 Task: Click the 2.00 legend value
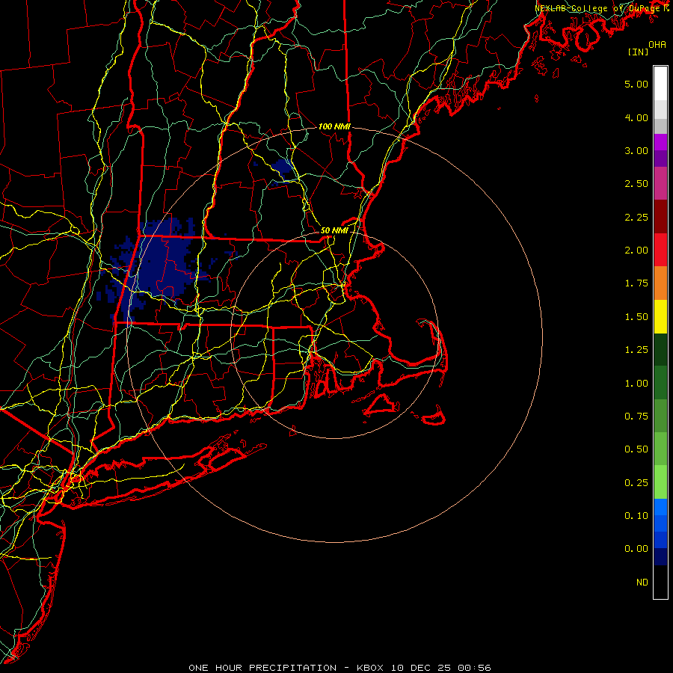tap(636, 251)
